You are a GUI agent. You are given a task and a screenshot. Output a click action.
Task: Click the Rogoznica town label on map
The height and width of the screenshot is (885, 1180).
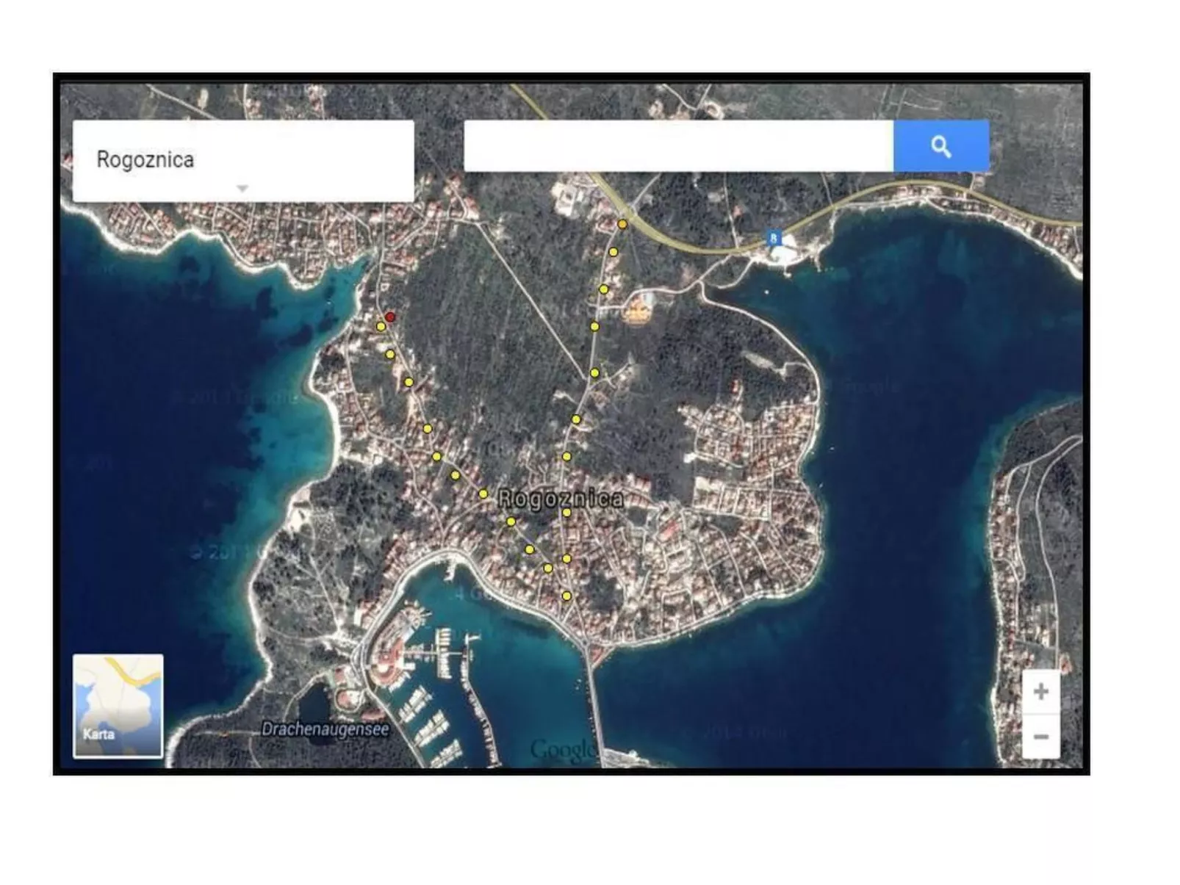pos(561,499)
